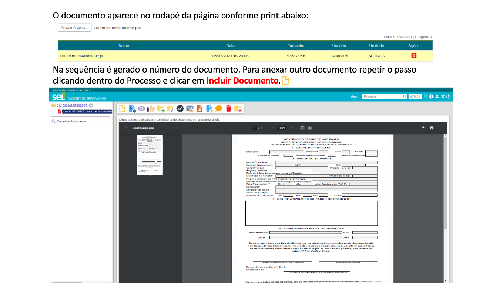Click the Nome column header
Viewport: 503px width, 283px height.
[x=124, y=46]
